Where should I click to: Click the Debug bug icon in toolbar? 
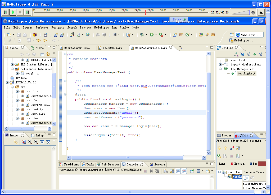142,35
